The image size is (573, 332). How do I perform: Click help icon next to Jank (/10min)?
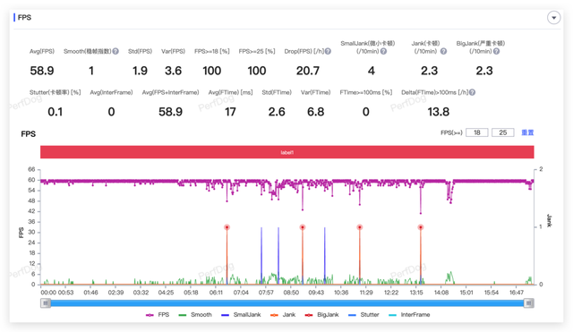point(443,52)
